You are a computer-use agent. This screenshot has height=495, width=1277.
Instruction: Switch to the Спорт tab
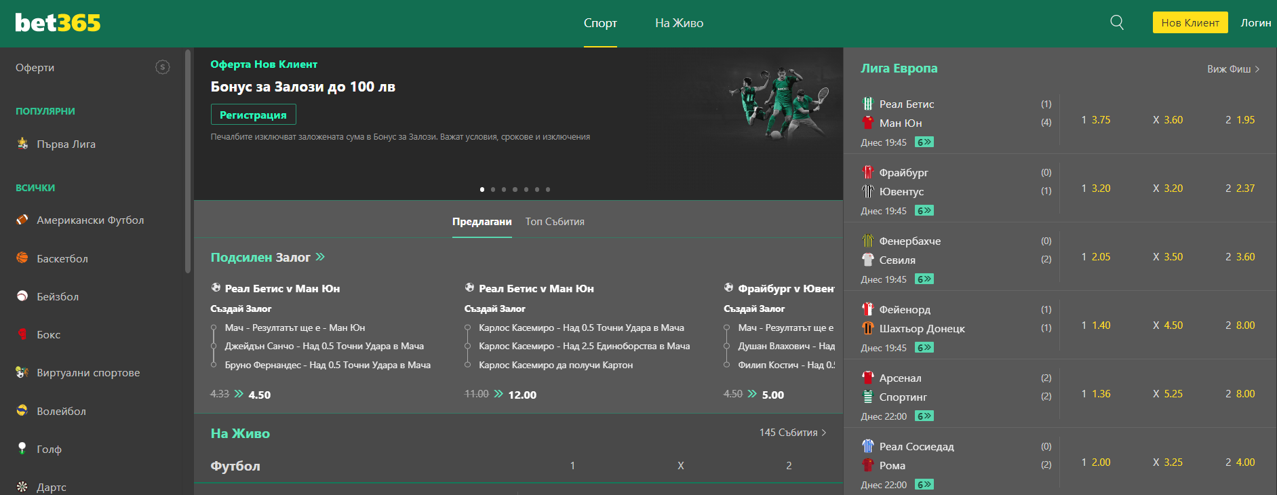pyautogui.click(x=600, y=23)
